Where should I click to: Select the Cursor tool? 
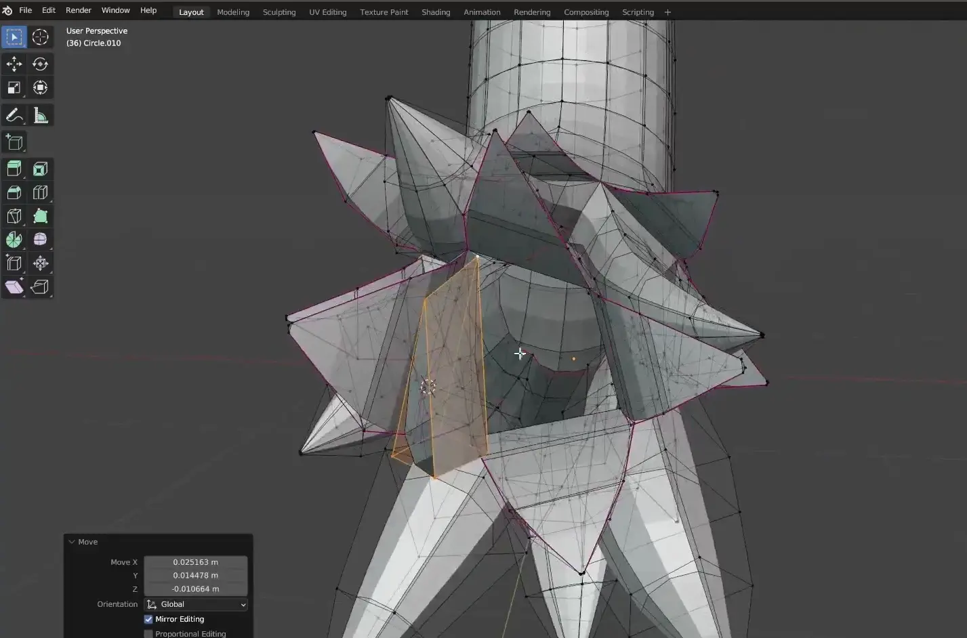click(40, 37)
